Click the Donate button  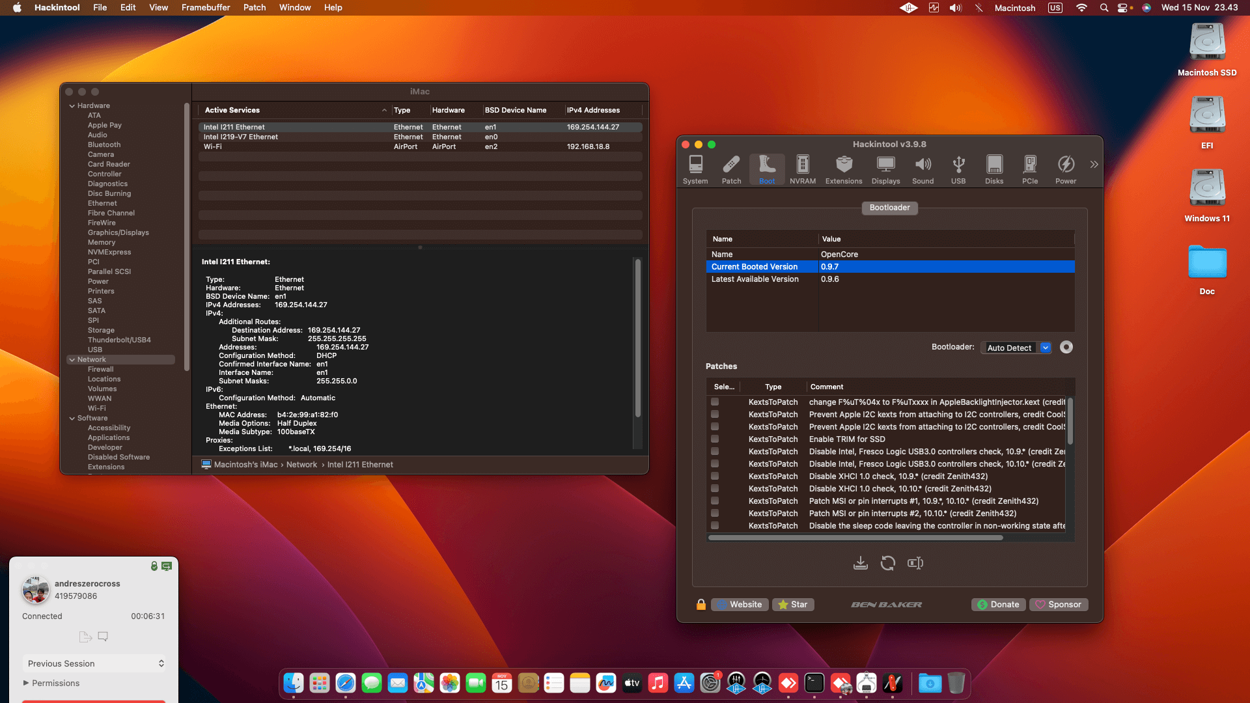pos(999,605)
